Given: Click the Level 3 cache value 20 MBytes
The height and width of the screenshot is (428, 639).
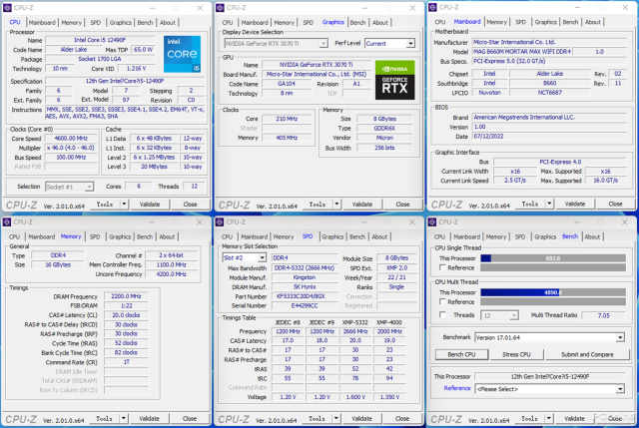Looking at the screenshot, I should point(154,167).
